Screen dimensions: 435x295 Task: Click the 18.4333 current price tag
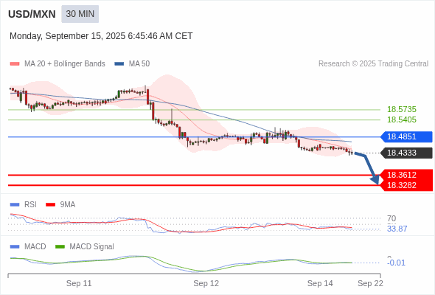pos(406,153)
